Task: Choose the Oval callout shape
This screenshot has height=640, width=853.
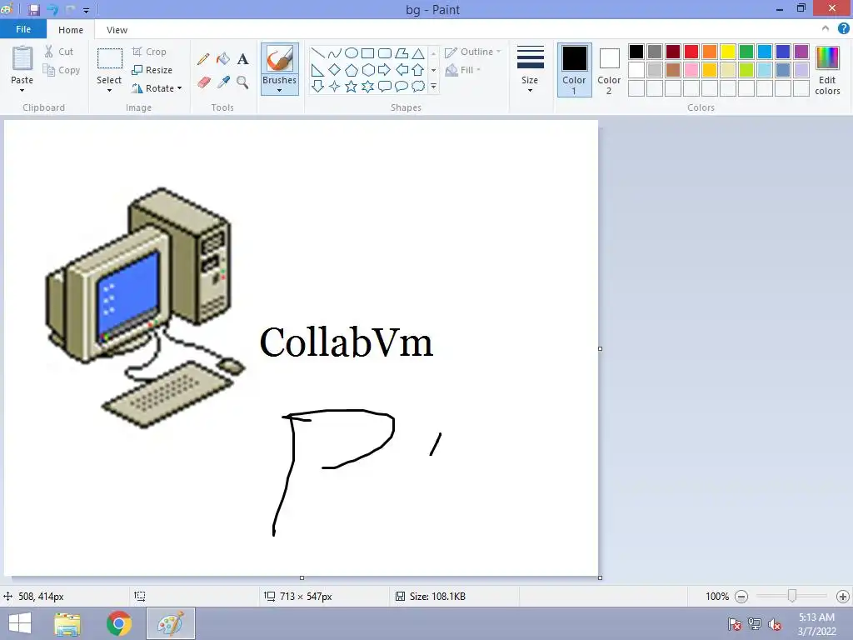Action: pos(402,86)
